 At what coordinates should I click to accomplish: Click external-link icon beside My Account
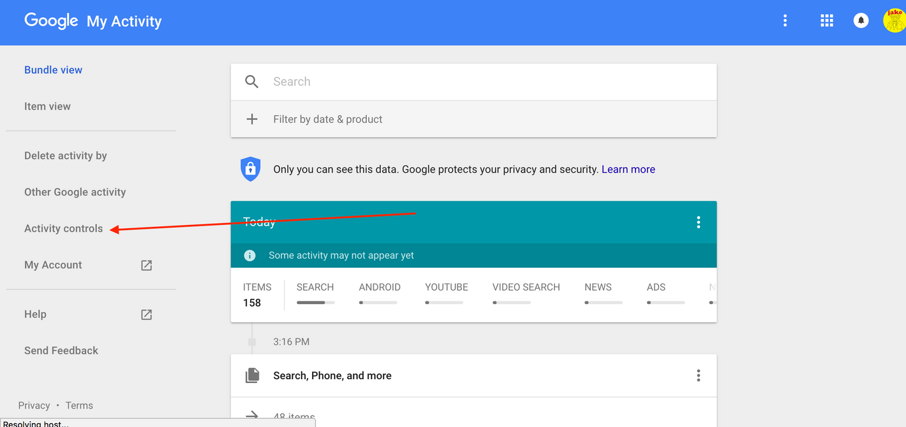[x=146, y=265]
